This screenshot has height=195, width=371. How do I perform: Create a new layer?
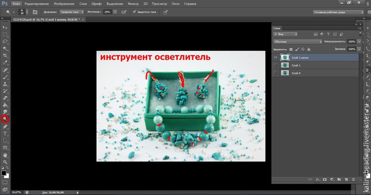coord(346,179)
